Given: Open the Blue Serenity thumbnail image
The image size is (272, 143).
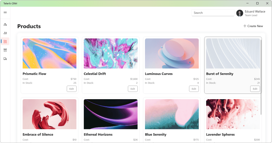Looking at the screenshot, I should click(172, 114).
